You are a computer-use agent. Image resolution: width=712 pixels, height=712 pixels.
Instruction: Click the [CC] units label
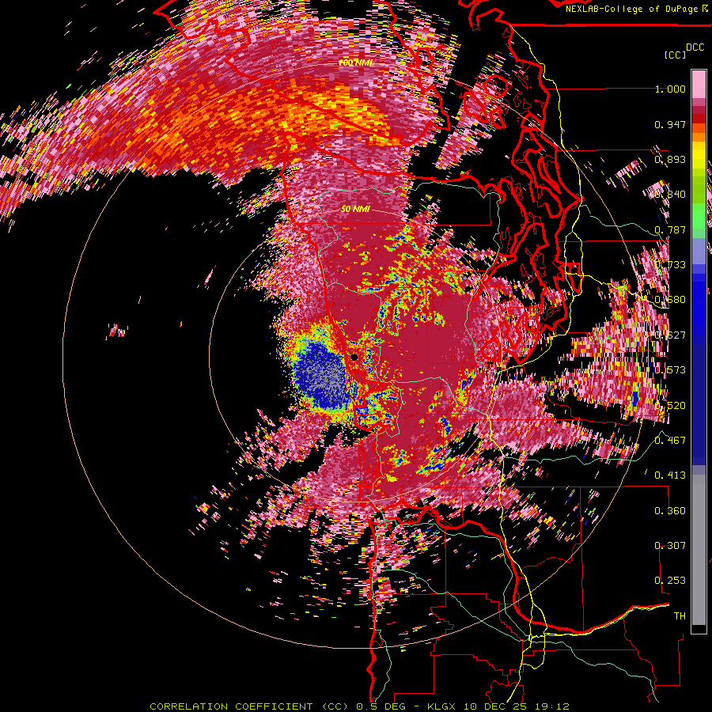675,55
